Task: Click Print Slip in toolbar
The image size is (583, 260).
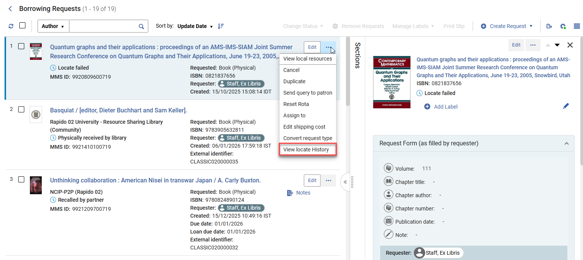Action: [x=454, y=26]
